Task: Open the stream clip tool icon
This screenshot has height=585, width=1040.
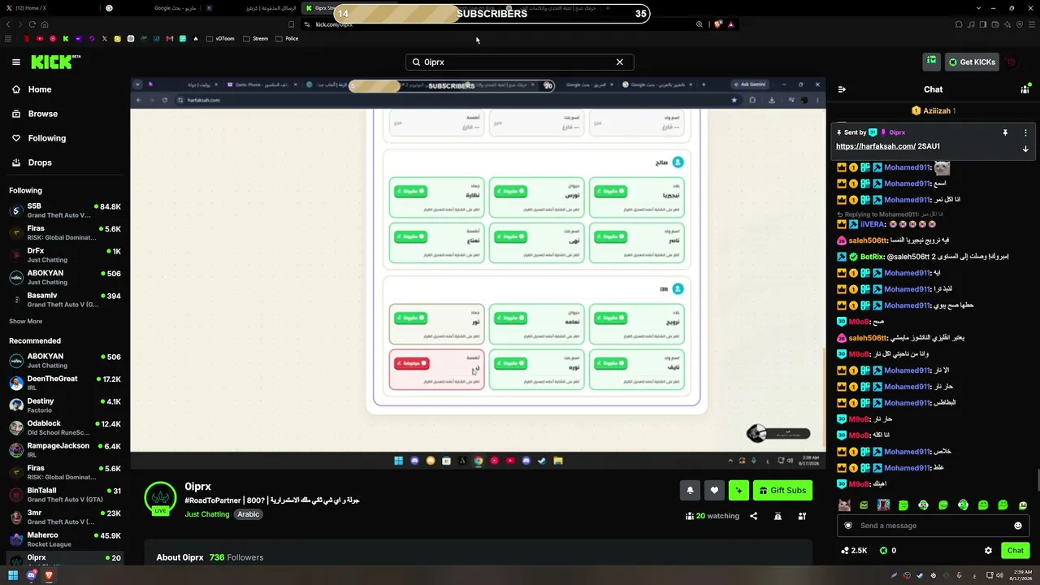Action: [x=802, y=516]
